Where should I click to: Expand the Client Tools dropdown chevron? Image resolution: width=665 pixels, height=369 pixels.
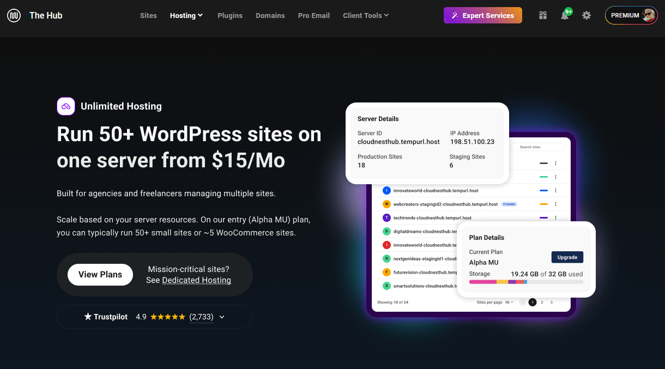(x=386, y=15)
